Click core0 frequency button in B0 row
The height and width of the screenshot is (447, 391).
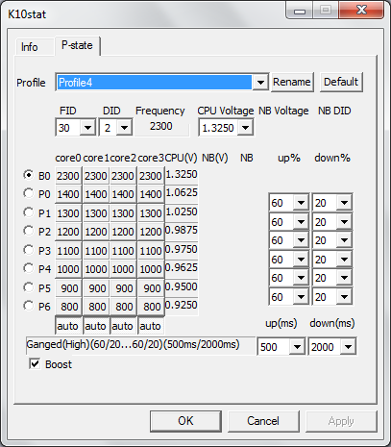(68, 176)
